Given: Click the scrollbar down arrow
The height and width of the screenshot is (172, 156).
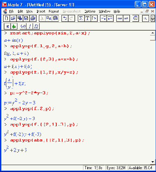Looking at the screenshot, I should click(x=153, y=162).
